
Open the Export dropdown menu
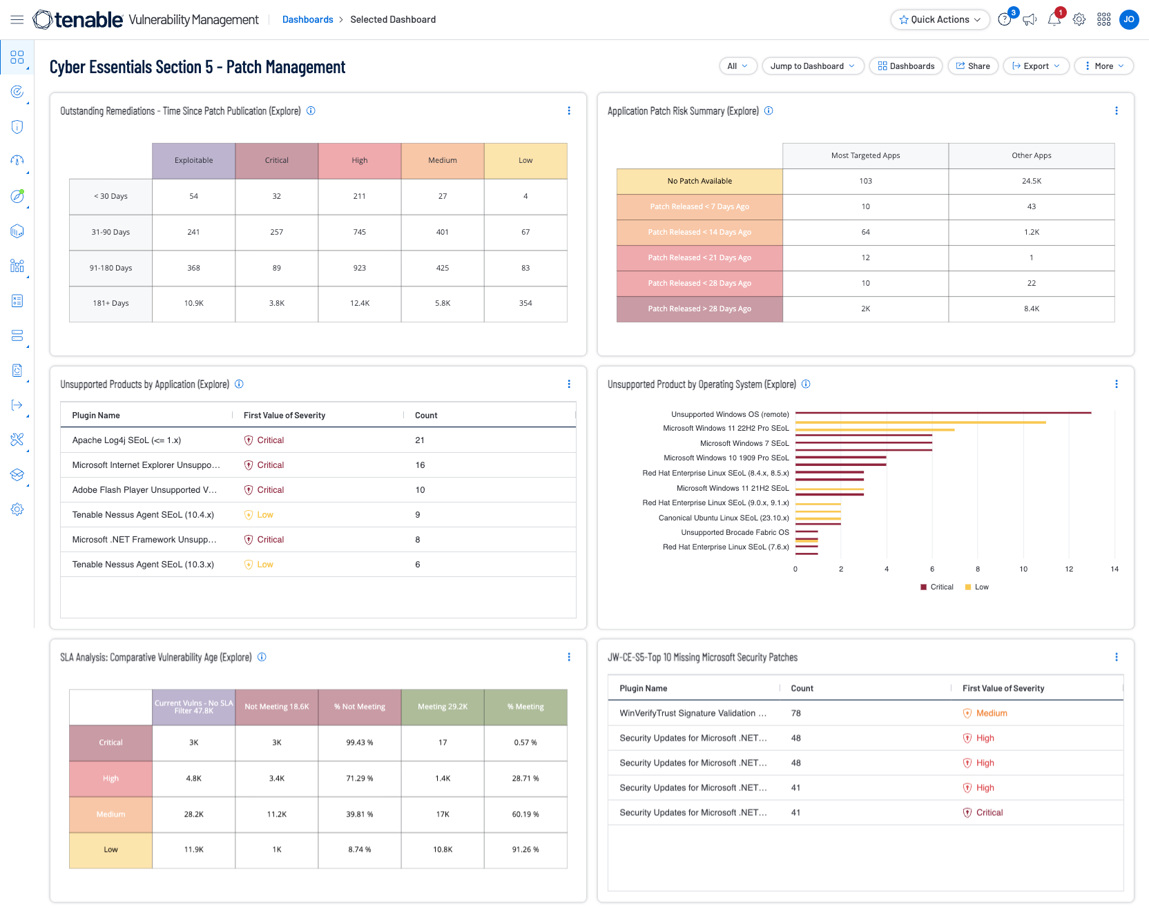pyautogui.click(x=1036, y=66)
